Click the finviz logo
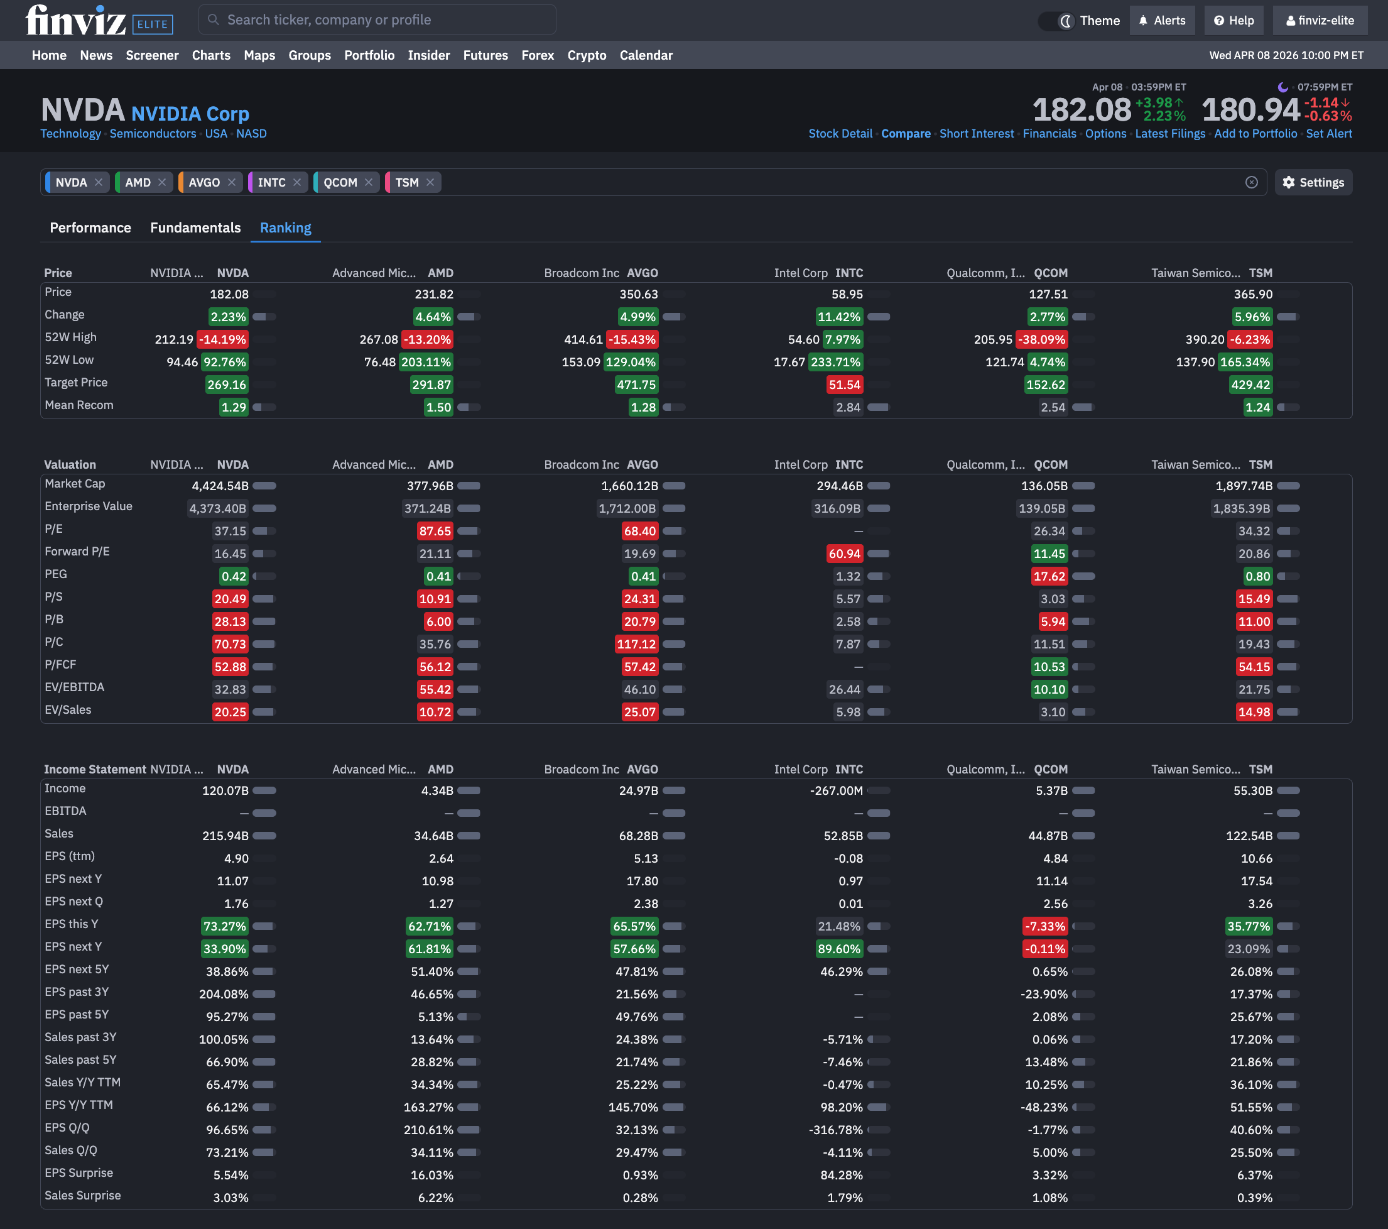The image size is (1388, 1229). tap(75, 20)
